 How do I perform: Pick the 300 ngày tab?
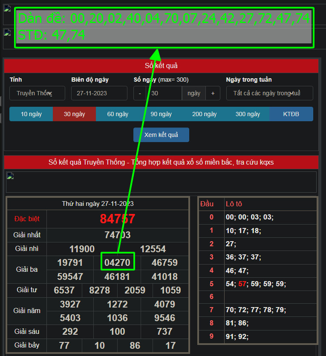coord(248,114)
